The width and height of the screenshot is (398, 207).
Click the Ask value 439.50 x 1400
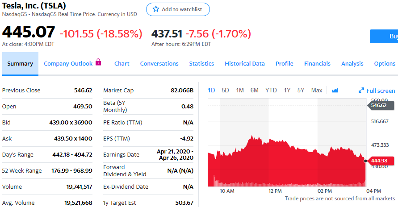pyautogui.click(x=73, y=139)
